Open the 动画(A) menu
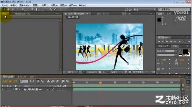This screenshot has width=192, height=107. [54, 5]
